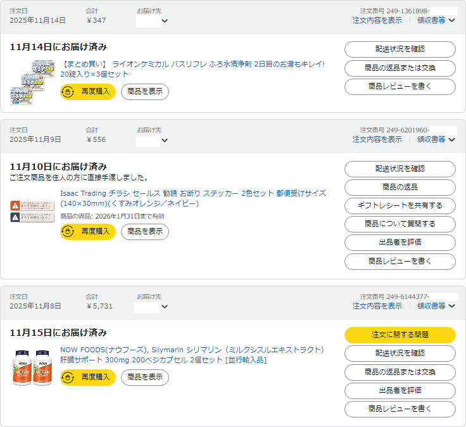The width and height of the screenshot is (466, 427).
Task: Open the bath cleaner product thumbnail
Action: 32,82
